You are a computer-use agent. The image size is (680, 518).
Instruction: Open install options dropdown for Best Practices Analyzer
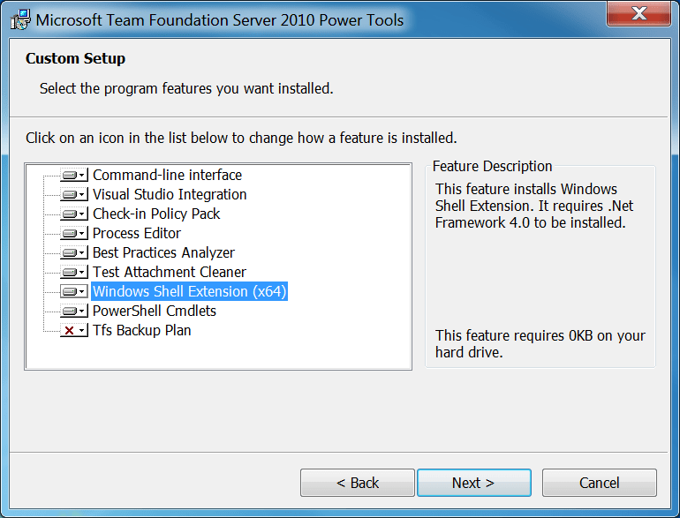coord(73,252)
